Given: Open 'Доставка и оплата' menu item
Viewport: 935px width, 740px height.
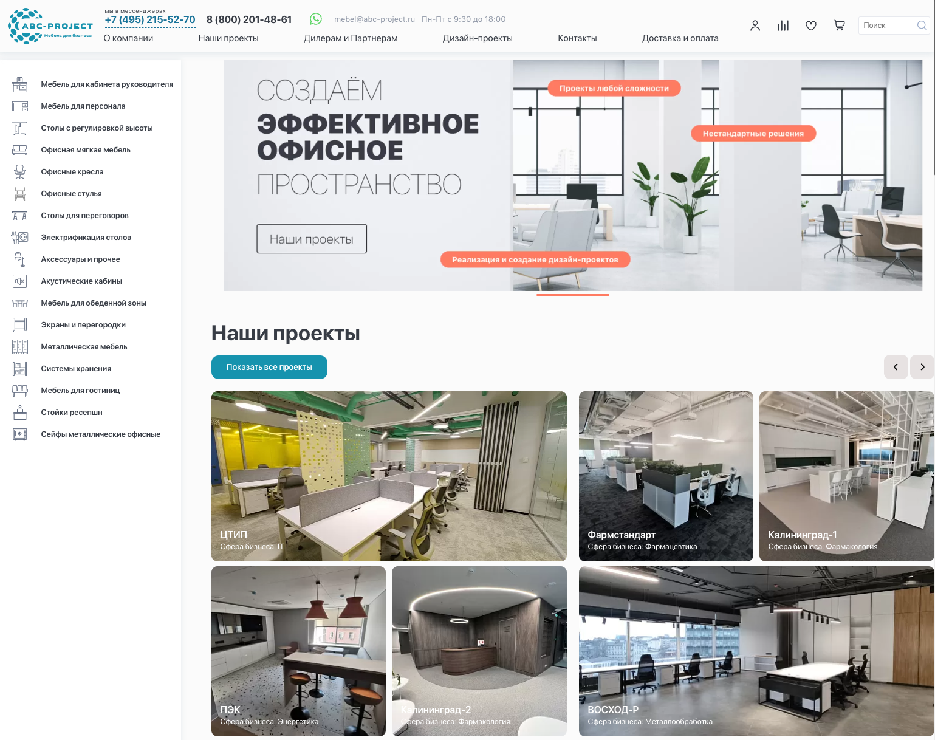Looking at the screenshot, I should 680,38.
